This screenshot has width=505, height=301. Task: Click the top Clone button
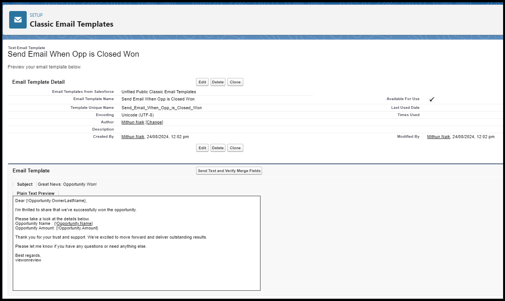(235, 82)
